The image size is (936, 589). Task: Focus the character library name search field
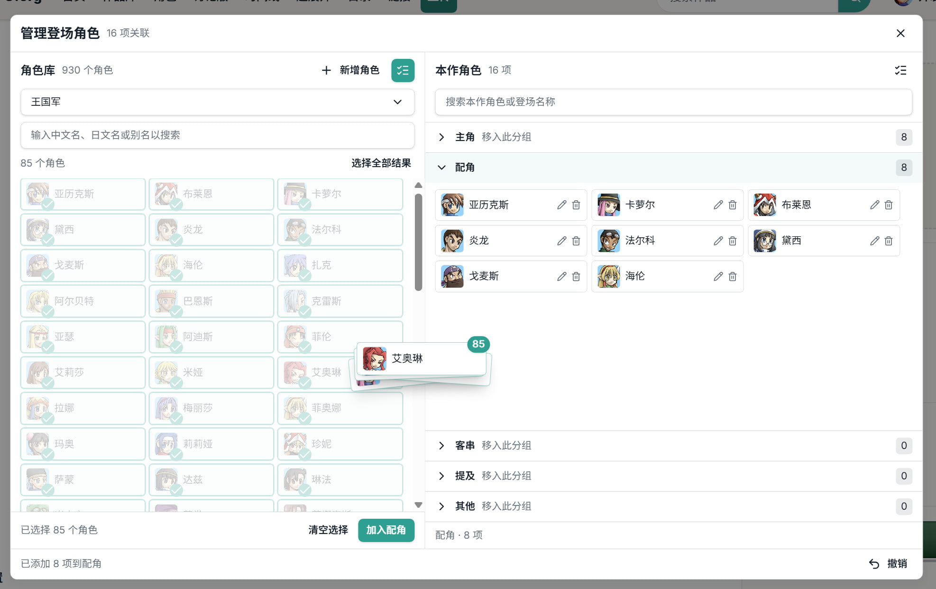point(217,135)
